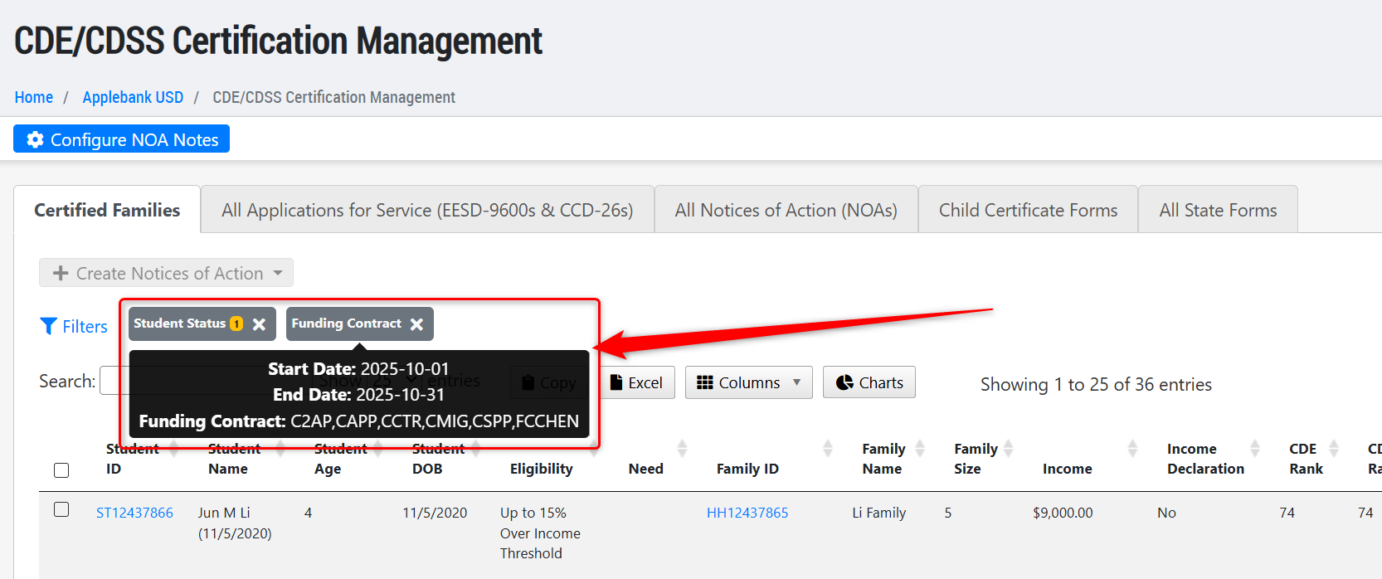Image resolution: width=1382 pixels, height=579 pixels.
Task: Click the funnel Filters icon
Action: click(x=49, y=326)
